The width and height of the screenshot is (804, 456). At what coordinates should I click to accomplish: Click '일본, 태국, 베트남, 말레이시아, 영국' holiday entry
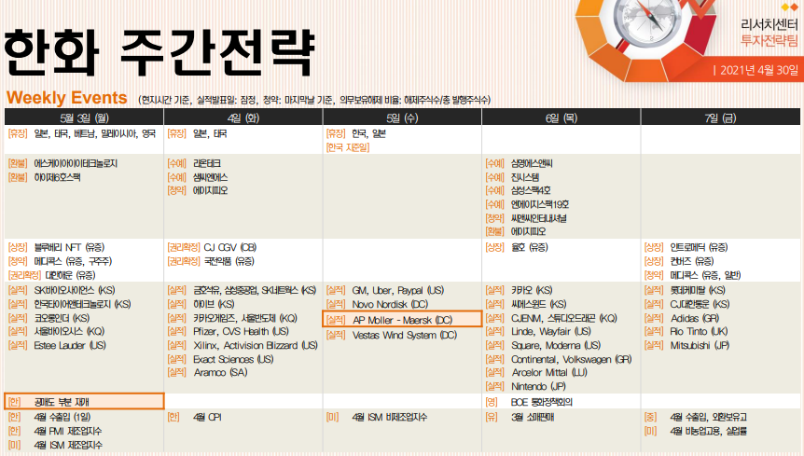tap(95, 133)
